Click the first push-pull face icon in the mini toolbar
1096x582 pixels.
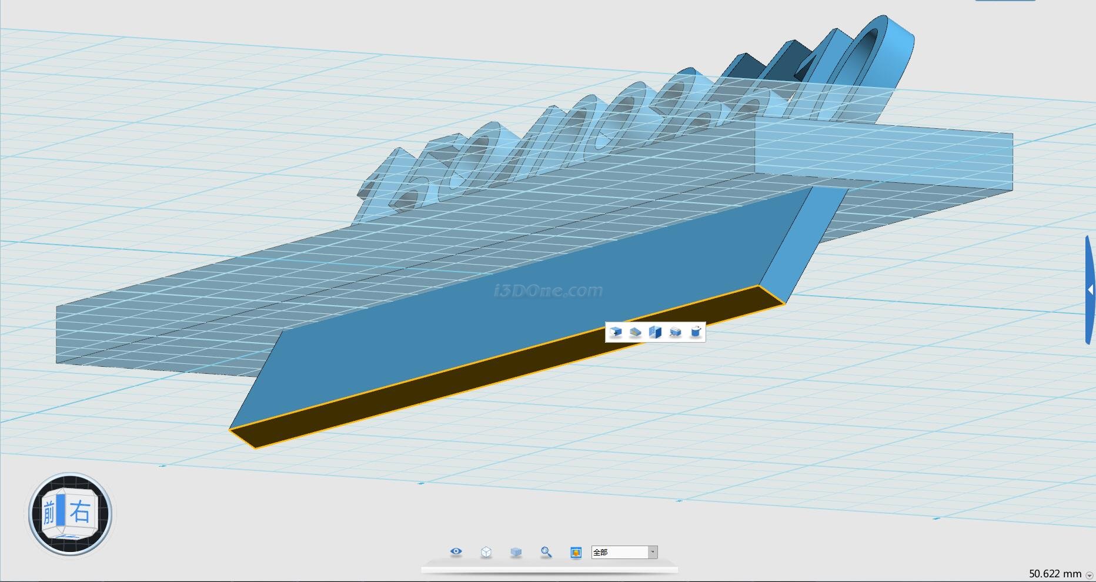(615, 332)
